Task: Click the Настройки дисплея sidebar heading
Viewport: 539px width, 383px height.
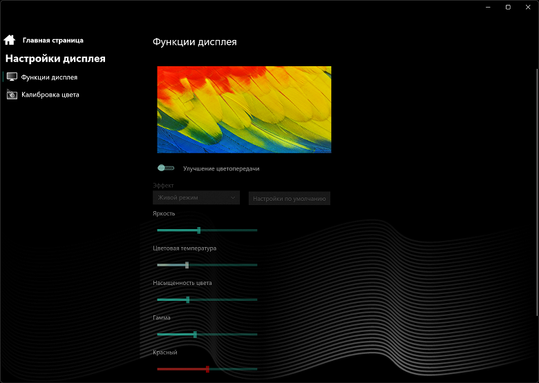Action: [55, 59]
